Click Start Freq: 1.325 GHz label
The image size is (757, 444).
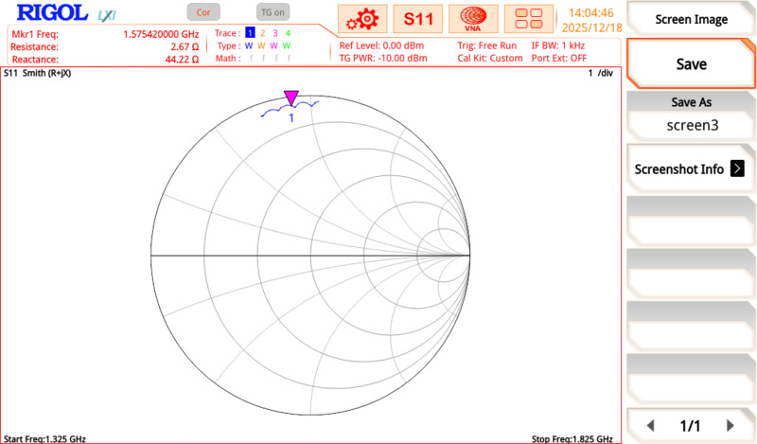44,438
